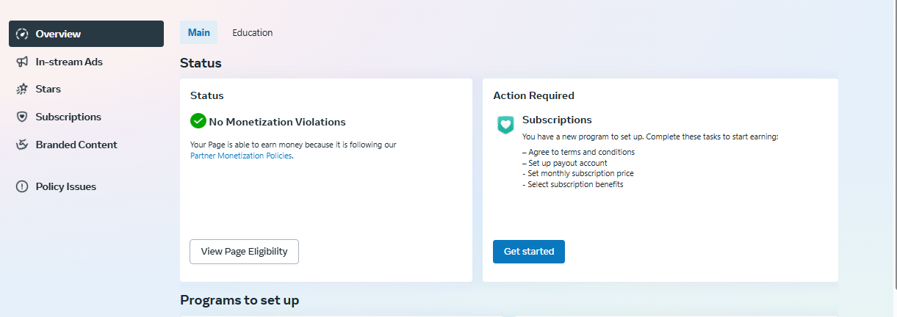This screenshot has height=317, width=897.
Task: Click the teal Subscriptions heart shield icon
Action: pyautogui.click(x=505, y=125)
